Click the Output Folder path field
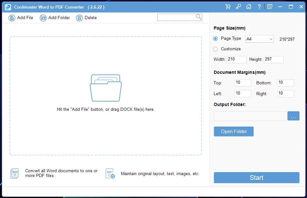Image resolution: width=307 pixels, height=198 pixels. tap(250, 116)
